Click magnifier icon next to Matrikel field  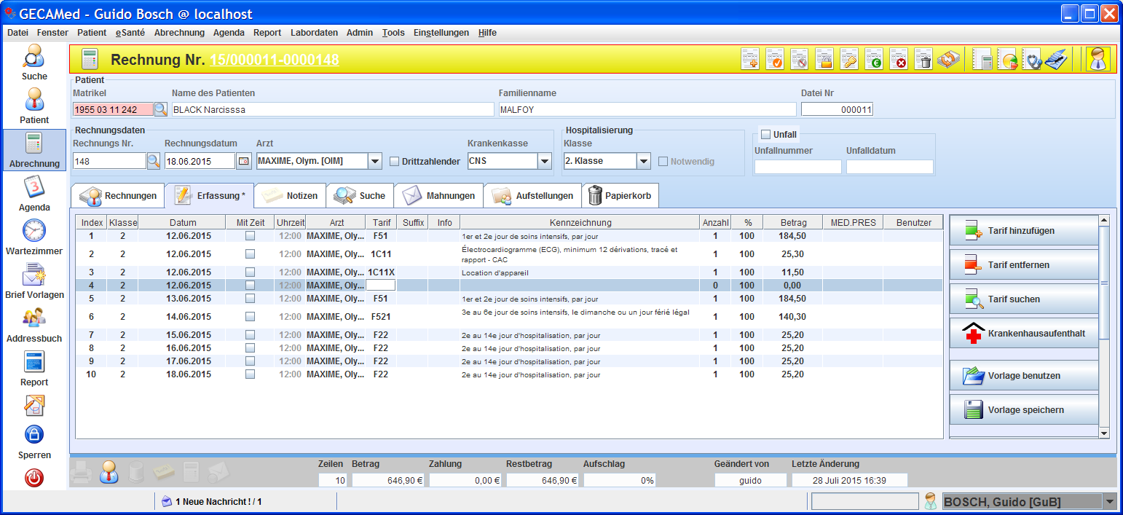[x=161, y=109]
